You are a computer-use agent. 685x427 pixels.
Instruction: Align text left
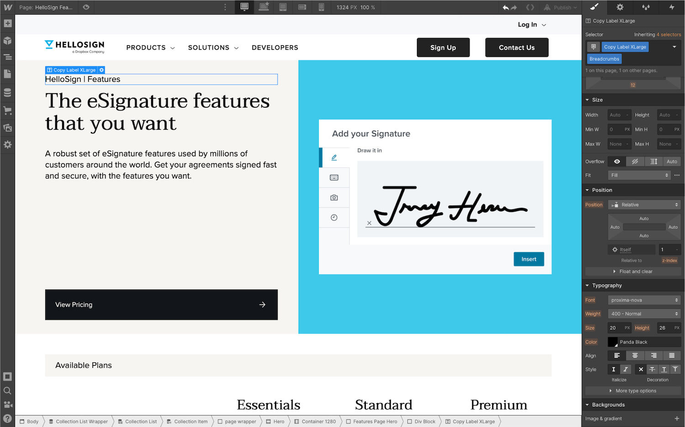tap(617, 355)
